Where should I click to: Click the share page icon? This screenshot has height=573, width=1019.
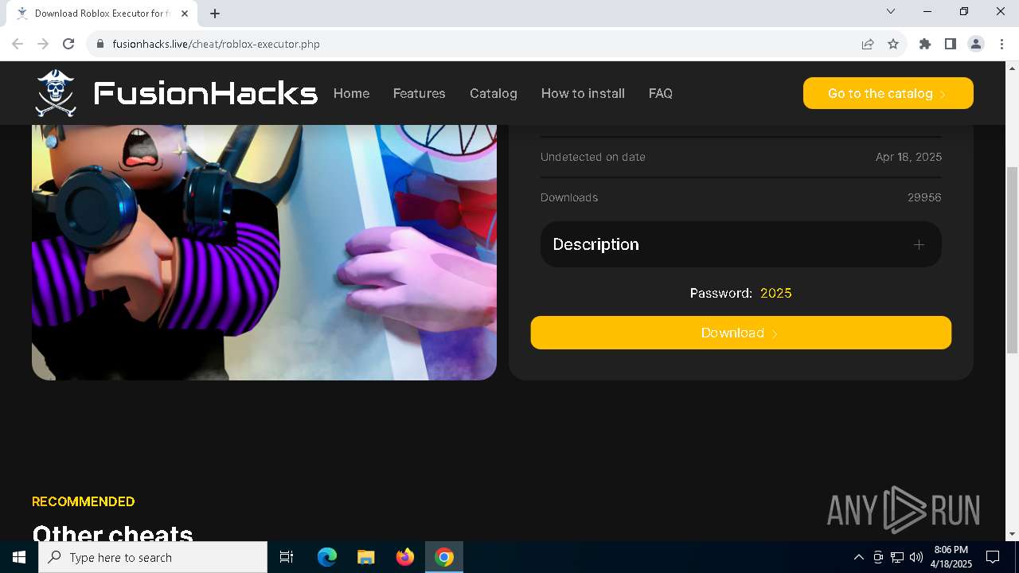click(x=868, y=44)
